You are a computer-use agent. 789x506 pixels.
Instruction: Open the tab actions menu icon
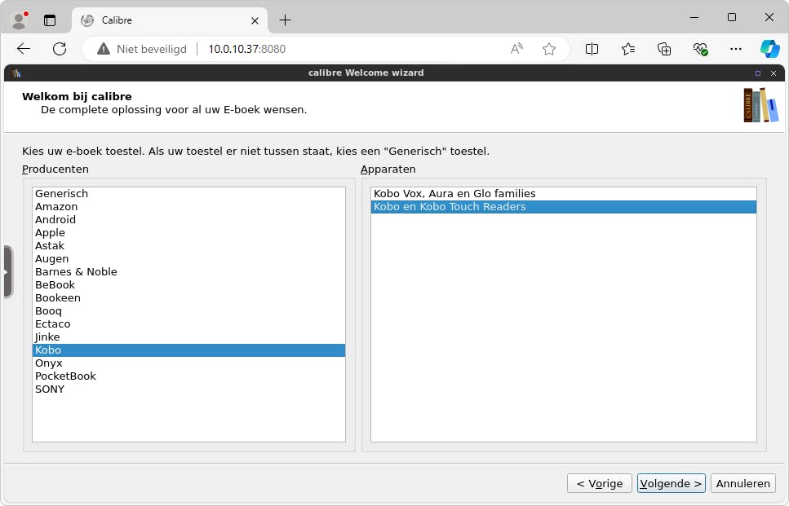pyautogui.click(x=49, y=20)
